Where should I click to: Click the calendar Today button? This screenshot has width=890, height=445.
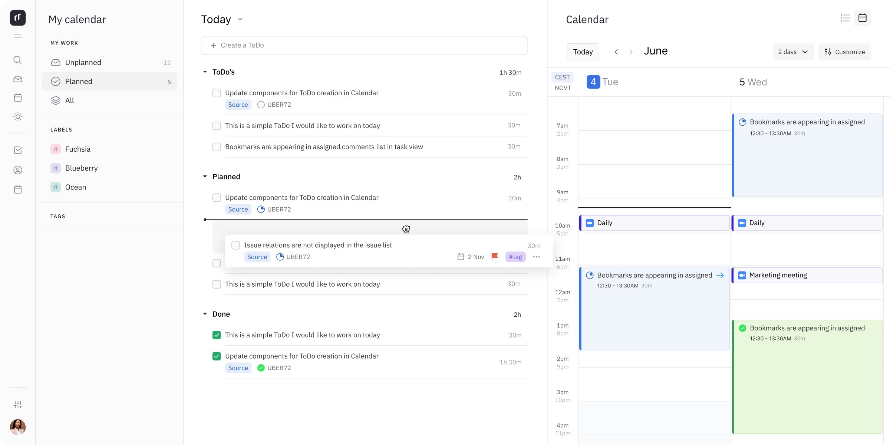[583, 52]
